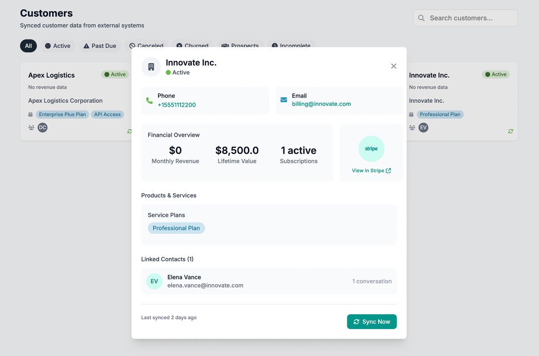This screenshot has height=356, width=539.
Task: Click the green phone icon
Action: (x=150, y=100)
